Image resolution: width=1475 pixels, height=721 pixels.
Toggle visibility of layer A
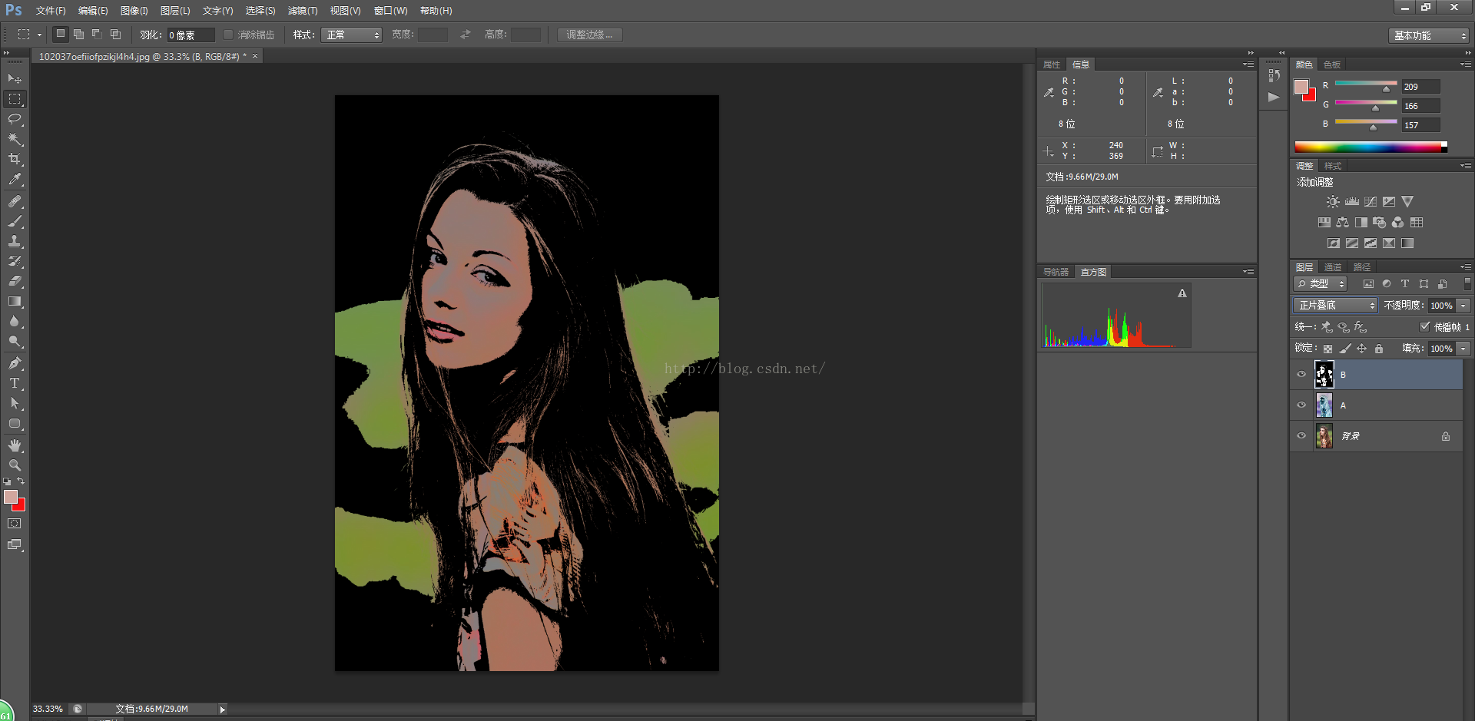pyautogui.click(x=1301, y=405)
